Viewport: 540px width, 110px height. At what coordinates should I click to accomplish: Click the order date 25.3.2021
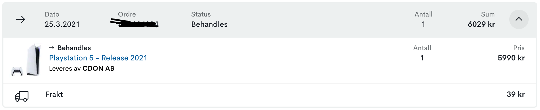coord(62,24)
